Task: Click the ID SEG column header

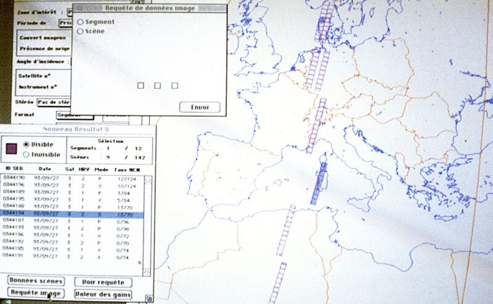Action: click(13, 169)
